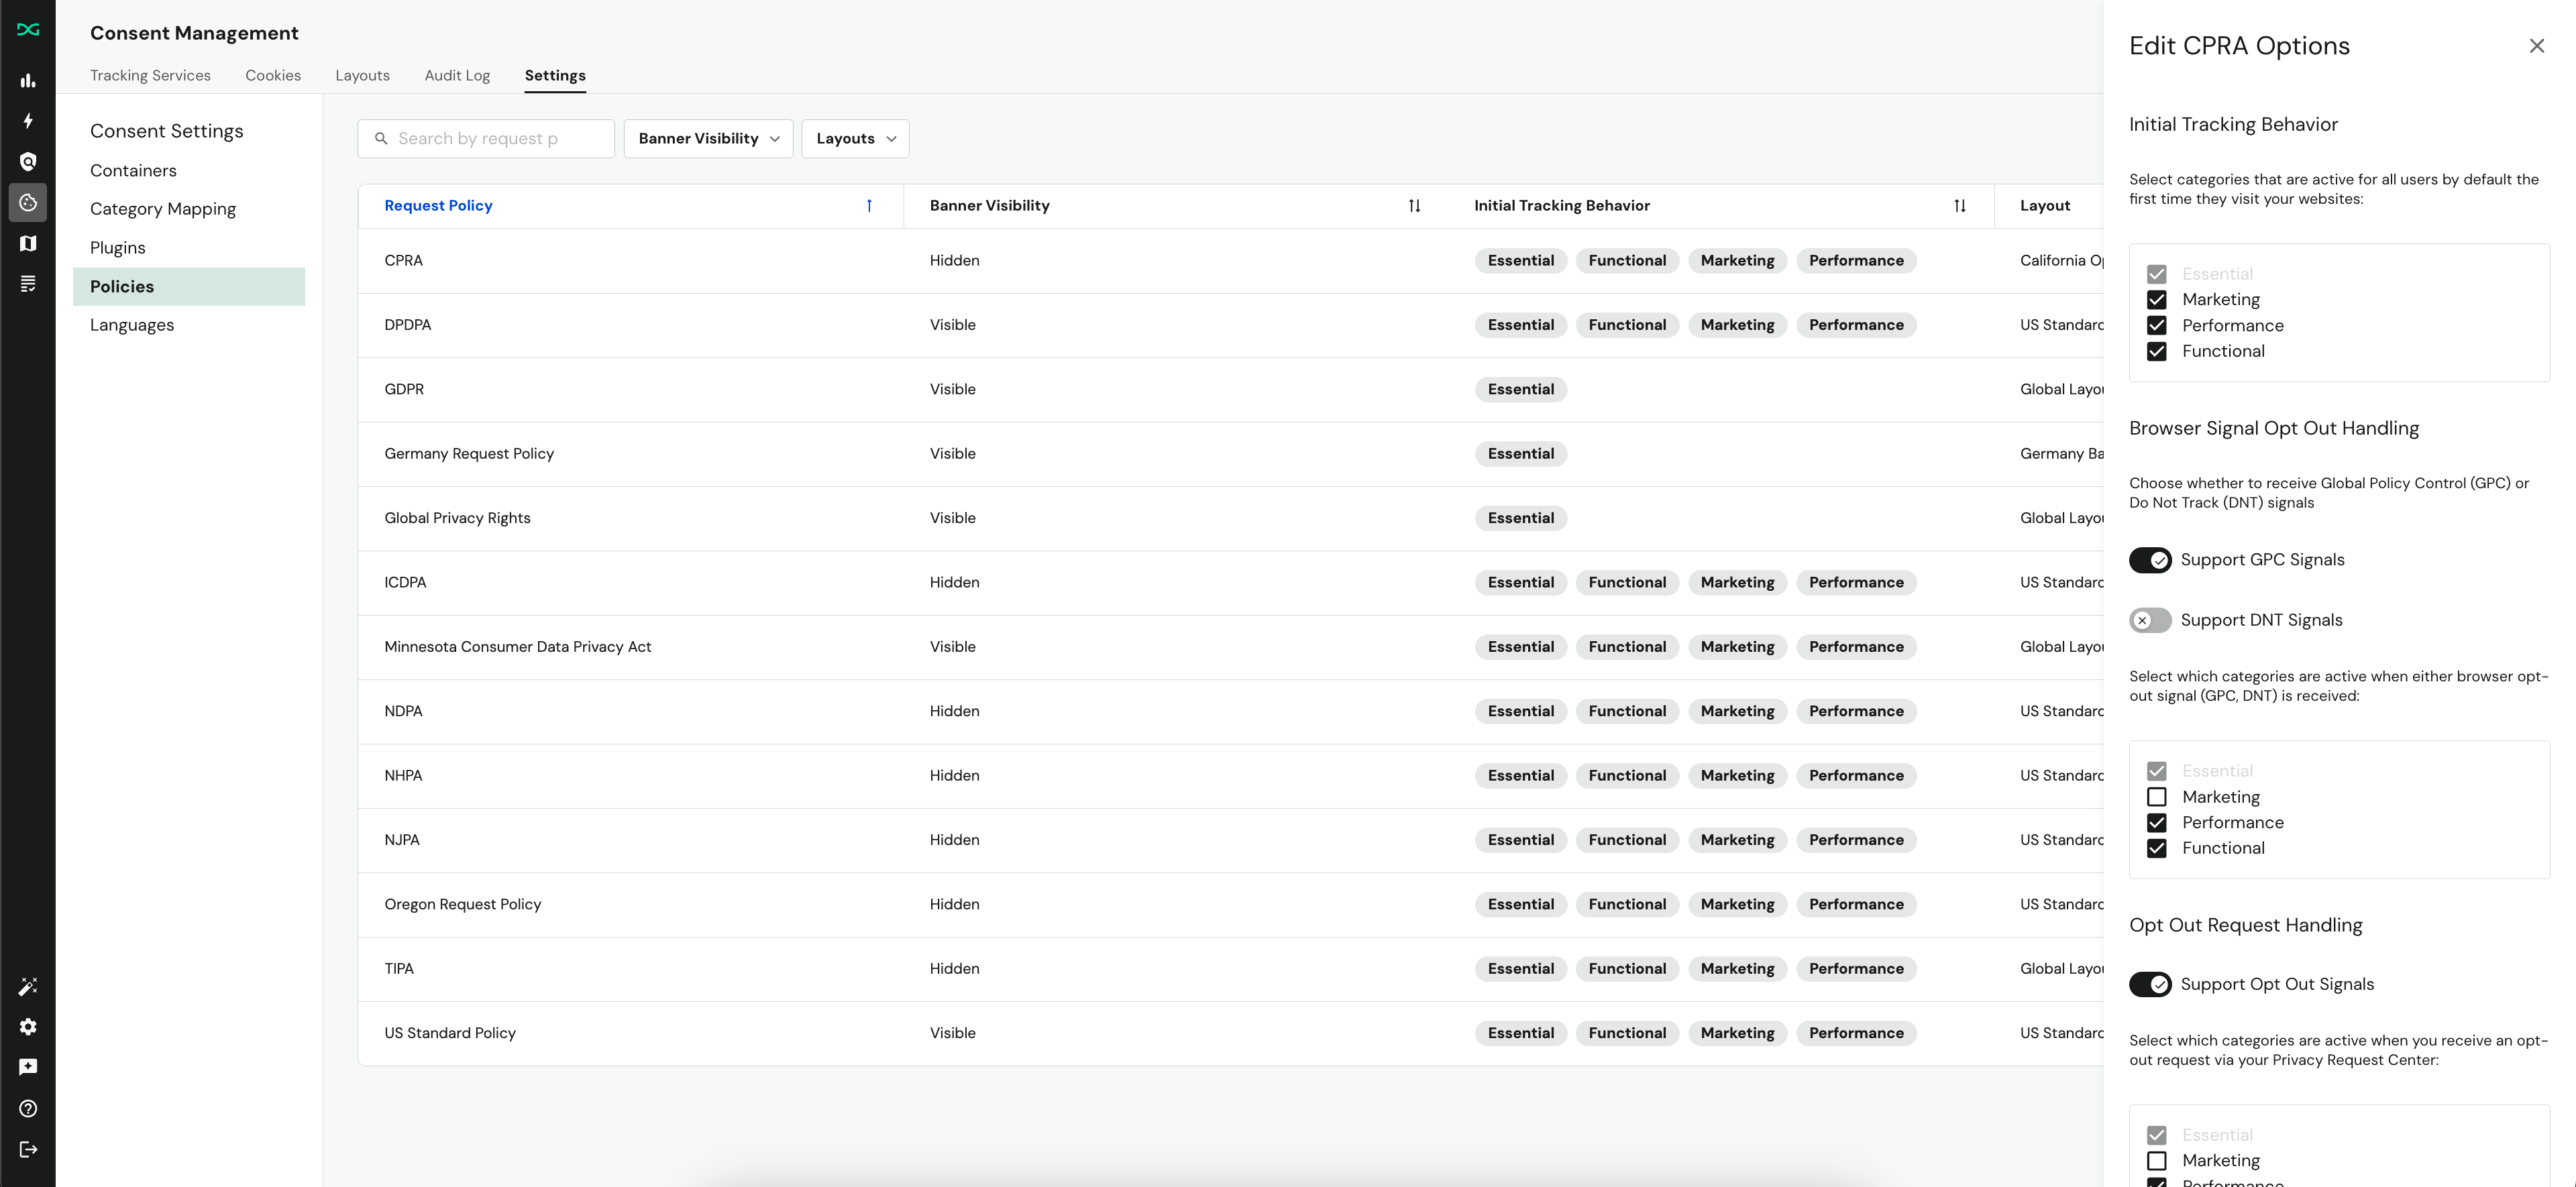Open the NJPA policy row
Image resolution: width=2576 pixels, height=1187 pixels.
1231,840
